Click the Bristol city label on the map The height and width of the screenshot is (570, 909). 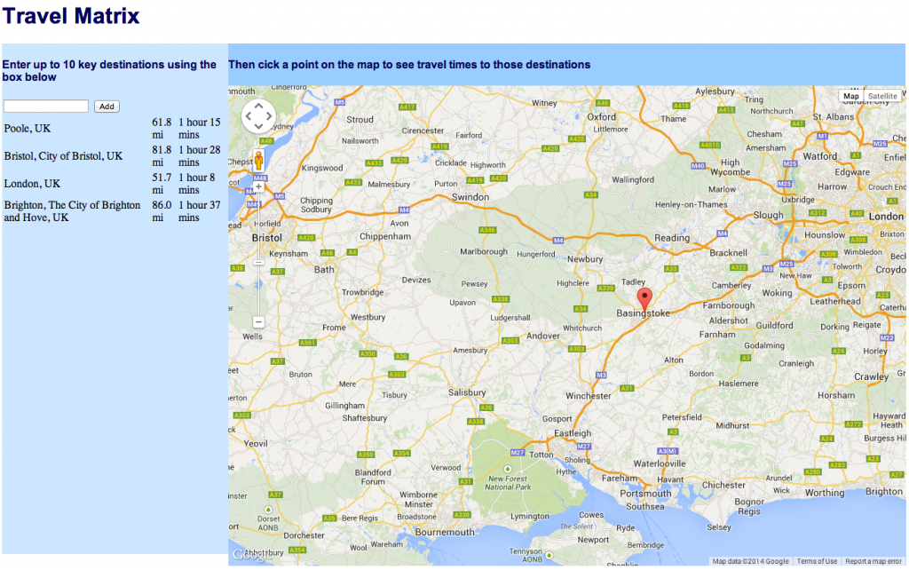point(266,238)
